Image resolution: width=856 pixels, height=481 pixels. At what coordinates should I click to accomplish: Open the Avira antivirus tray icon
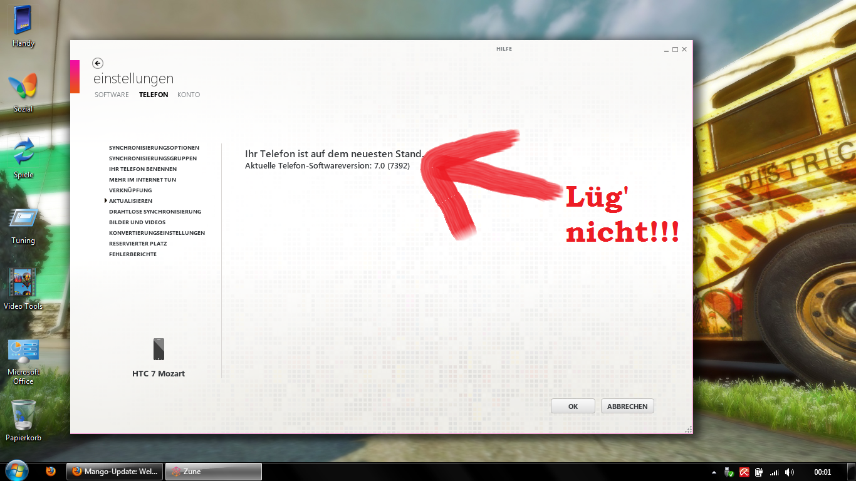click(x=744, y=472)
